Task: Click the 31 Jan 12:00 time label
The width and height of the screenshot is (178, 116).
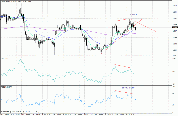Action: (x=26, y=115)
